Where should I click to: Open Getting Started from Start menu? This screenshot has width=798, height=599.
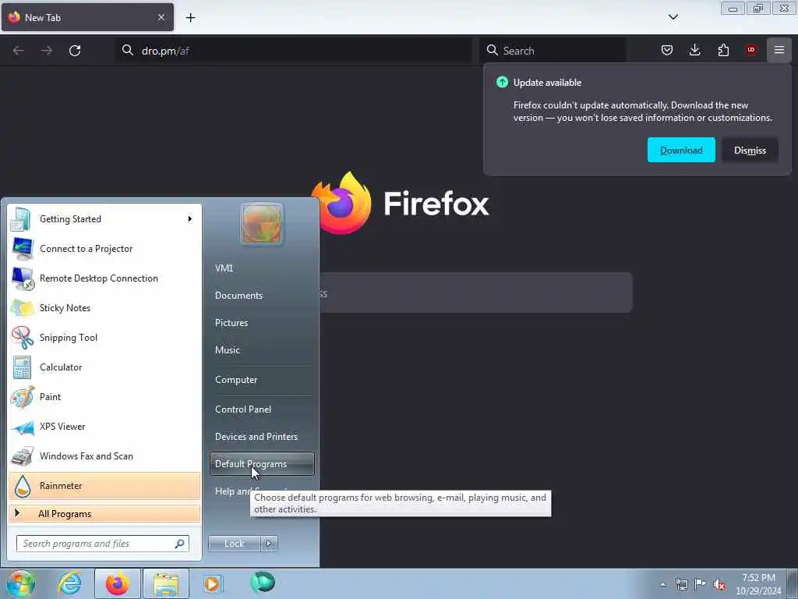click(104, 219)
